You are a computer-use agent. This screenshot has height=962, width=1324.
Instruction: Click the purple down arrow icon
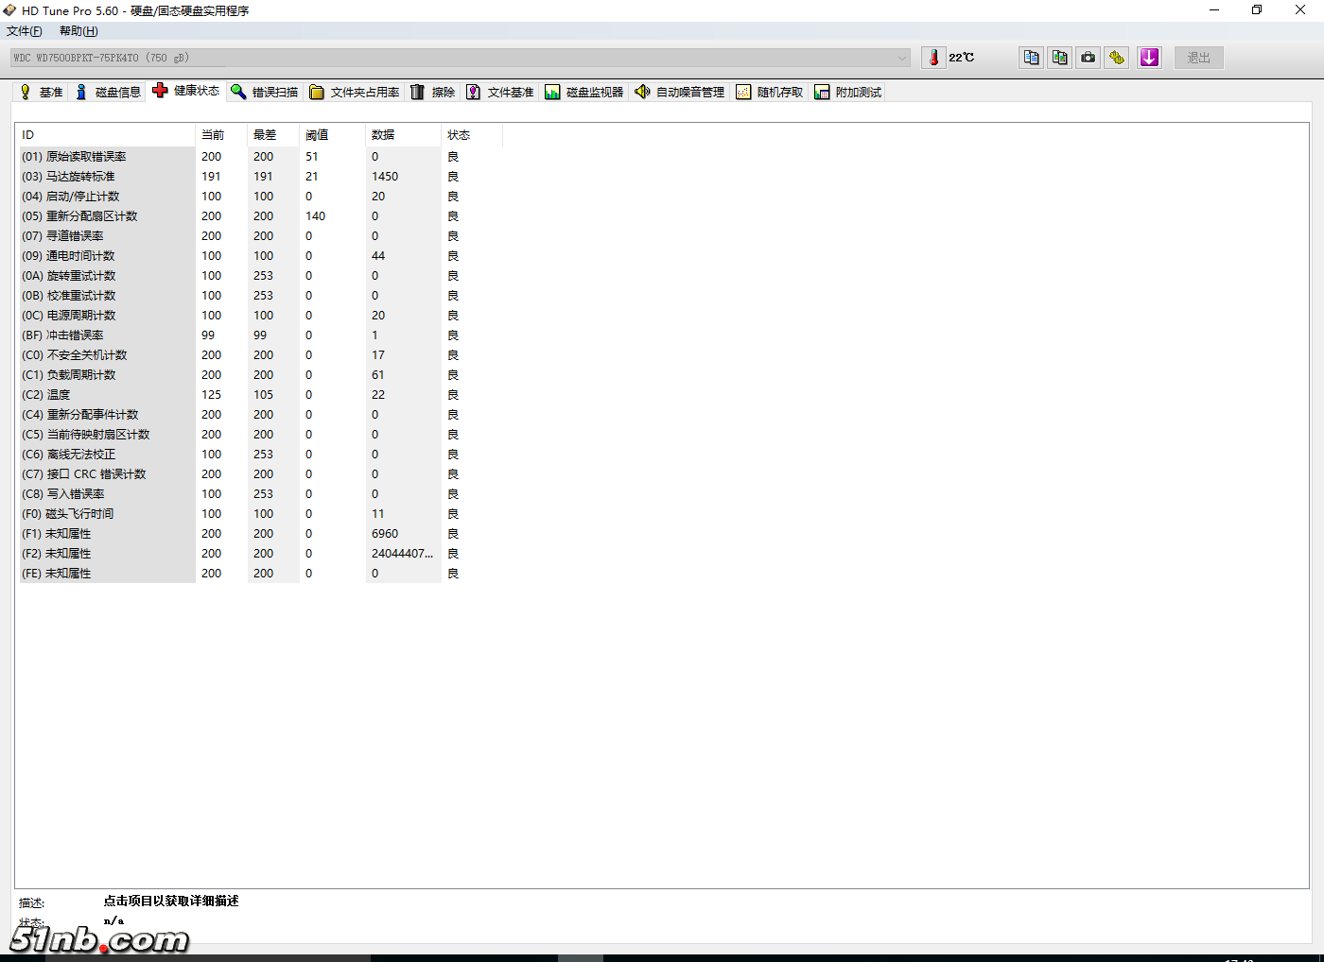[x=1149, y=58]
